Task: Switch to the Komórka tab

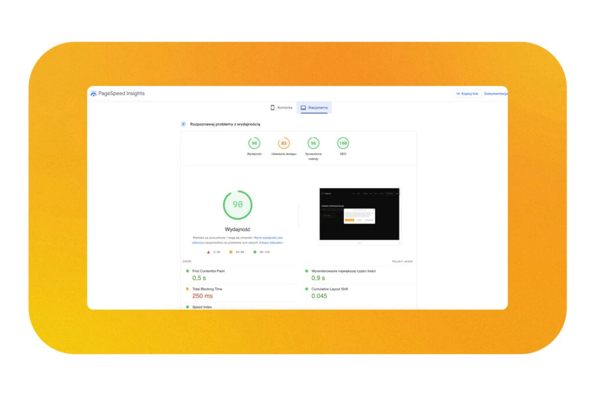Action: click(281, 107)
